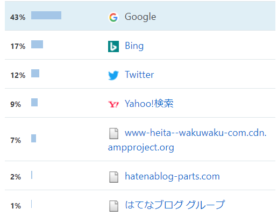Click the page icon beside www-heita--wakuwaku-com.cdn
277x216 pixels.
(113, 133)
